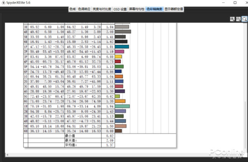Select the 色彩精确度 tab
The height and width of the screenshot is (162, 248).
pos(154,9)
